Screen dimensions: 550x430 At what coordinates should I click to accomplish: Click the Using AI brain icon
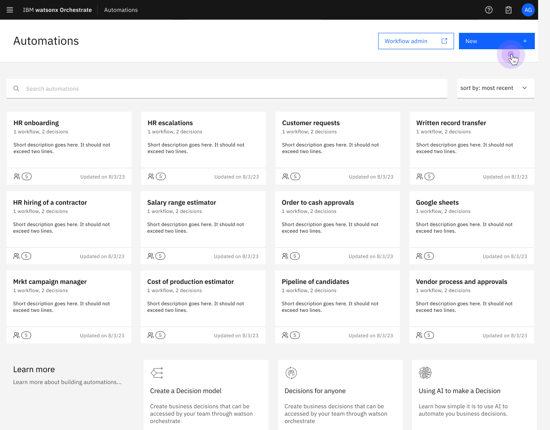[x=425, y=373]
